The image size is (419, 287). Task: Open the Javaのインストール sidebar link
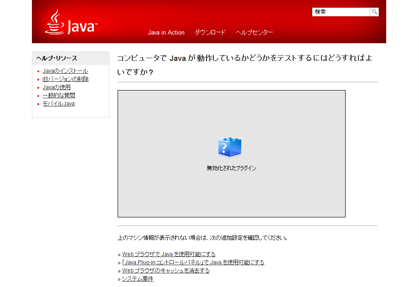[65, 71]
